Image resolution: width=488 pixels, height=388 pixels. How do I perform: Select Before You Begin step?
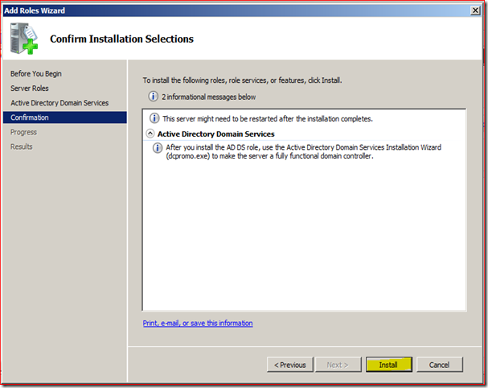tap(36, 74)
